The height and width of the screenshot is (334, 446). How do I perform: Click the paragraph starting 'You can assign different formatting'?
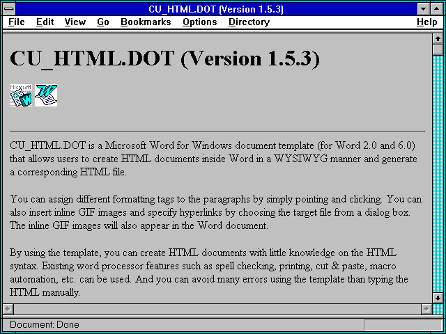point(215,212)
